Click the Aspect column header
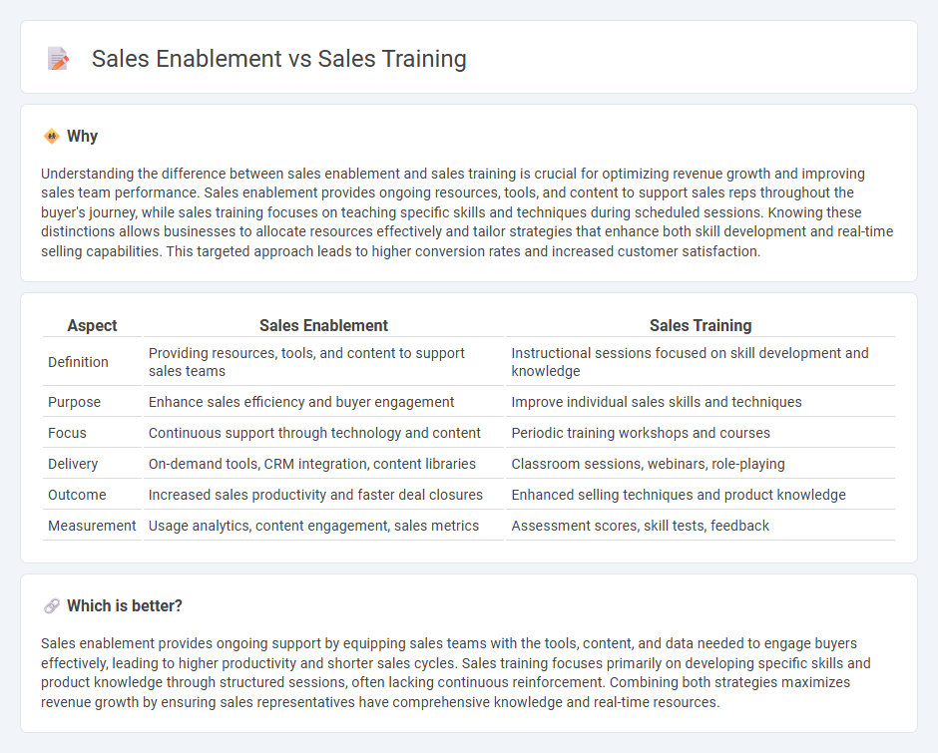938x753 pixels. pyautogui.click(x=92, y=325)
